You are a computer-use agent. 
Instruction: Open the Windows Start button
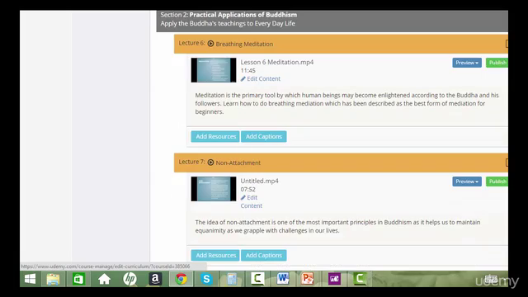pos(30,279)
